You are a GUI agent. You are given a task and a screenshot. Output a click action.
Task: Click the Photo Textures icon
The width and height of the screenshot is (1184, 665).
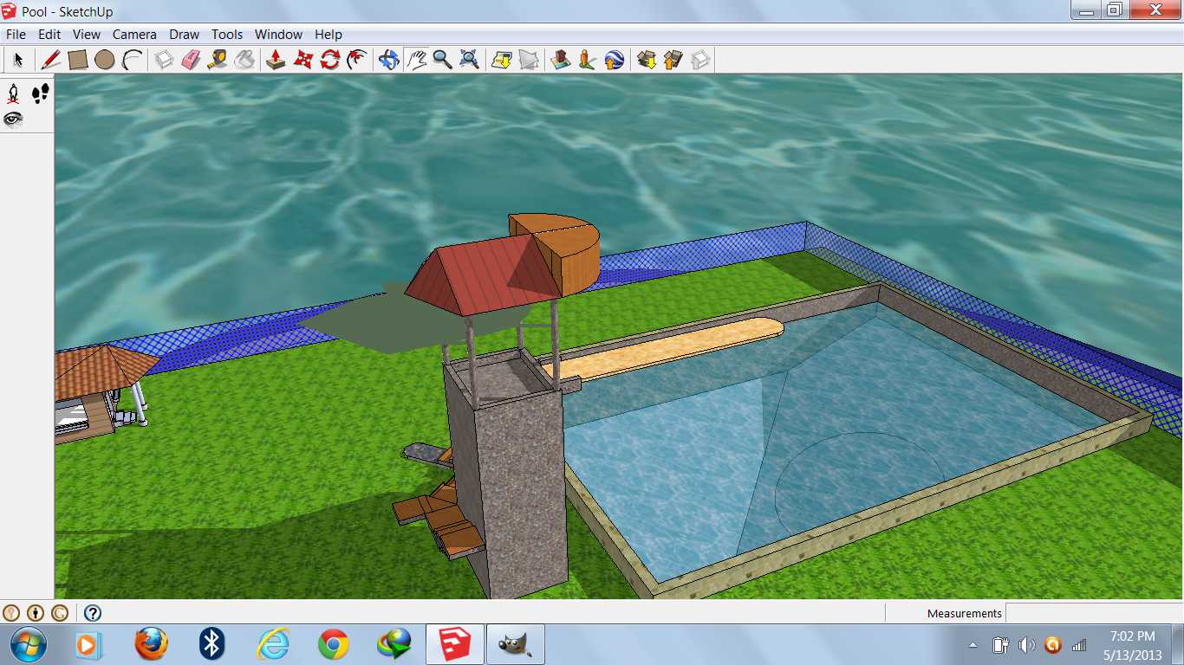point(588,60)
